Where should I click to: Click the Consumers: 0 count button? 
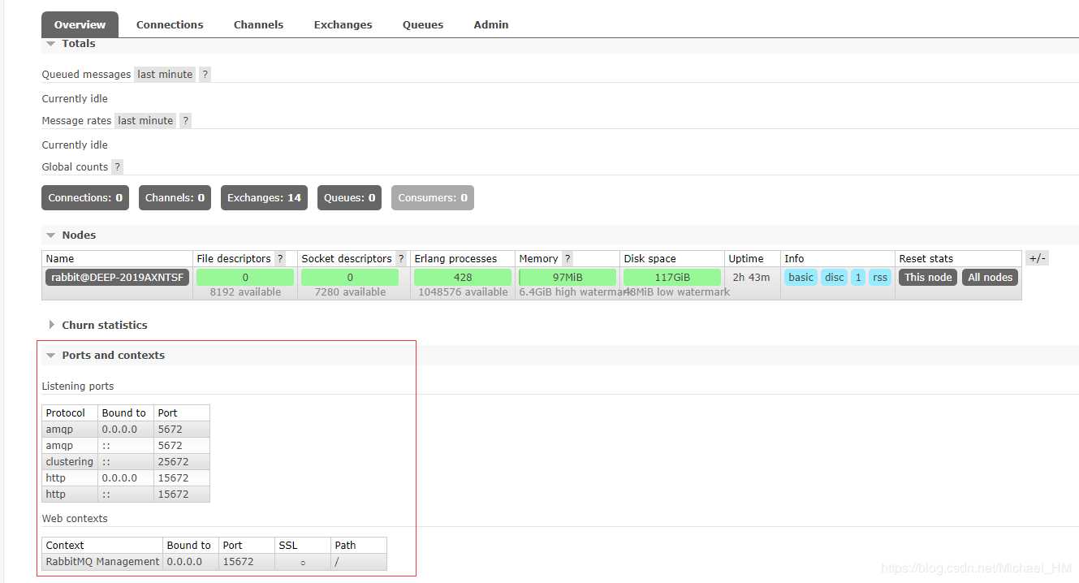pyautogui.click(x=432, y=197)
